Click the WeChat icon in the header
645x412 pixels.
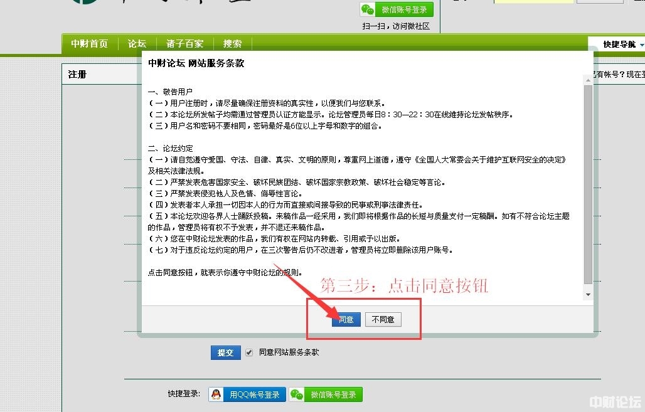[368, 9]
